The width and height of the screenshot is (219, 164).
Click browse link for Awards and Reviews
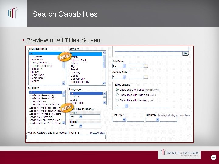(x=94, y=133)
